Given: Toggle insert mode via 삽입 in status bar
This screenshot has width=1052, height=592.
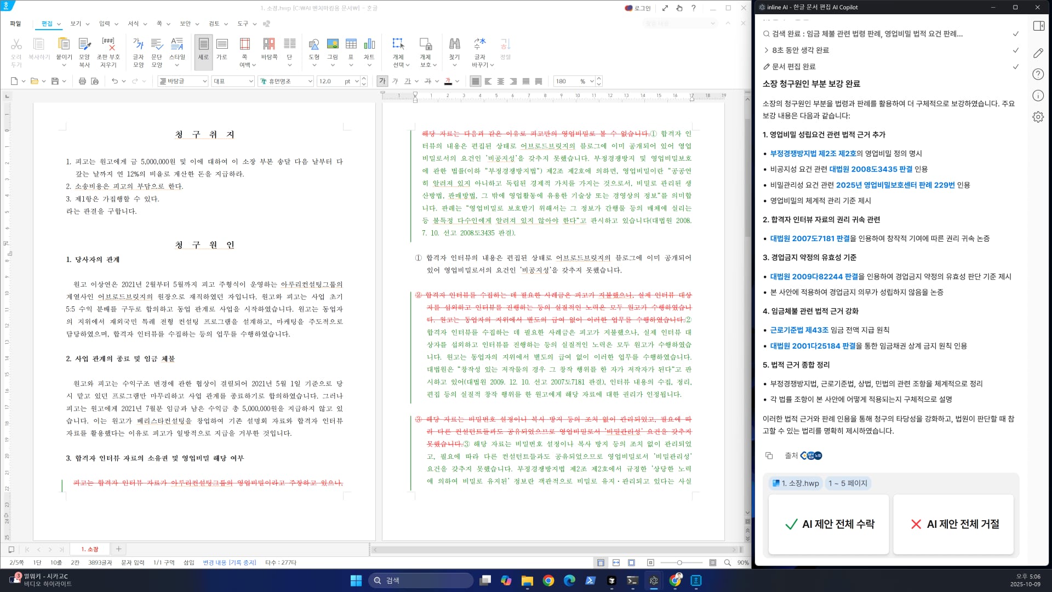Looking at the screenshot, I should point(188,562).
